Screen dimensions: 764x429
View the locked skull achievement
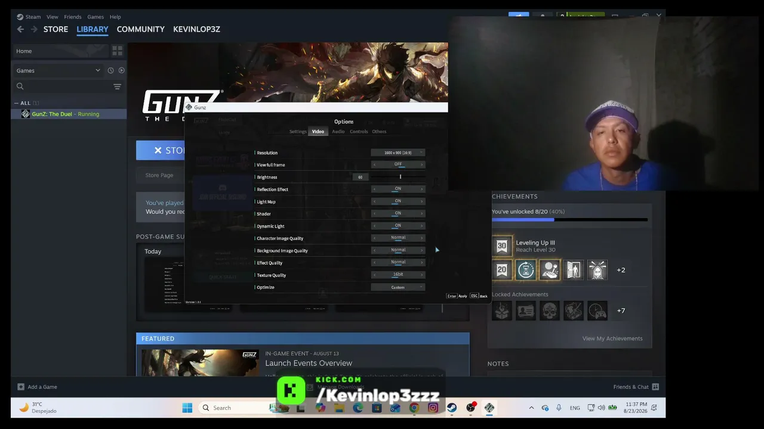[550, 310]
